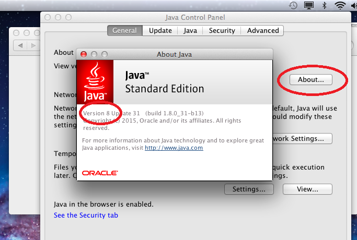Close the About Java dialog
357x240 pixels.
point(84,54)
